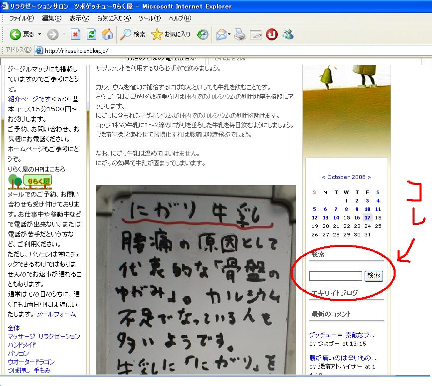432x386 pixels.
Task: Select the ハンドメイド category link
Action: 22,345
